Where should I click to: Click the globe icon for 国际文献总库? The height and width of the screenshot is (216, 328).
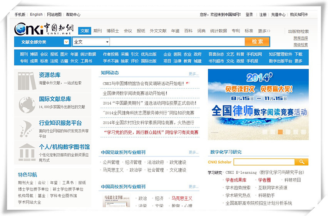click(x=27, y=105)
